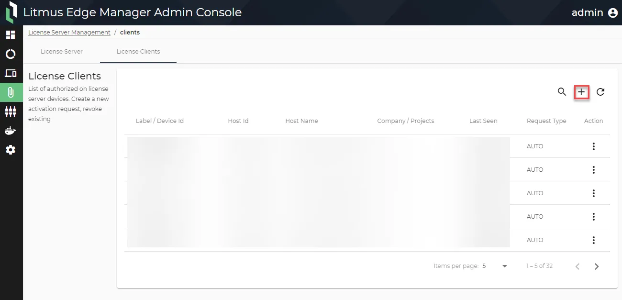622x300 pixels.
Task: Click the Last Seen column header
Action: [483, 121]
